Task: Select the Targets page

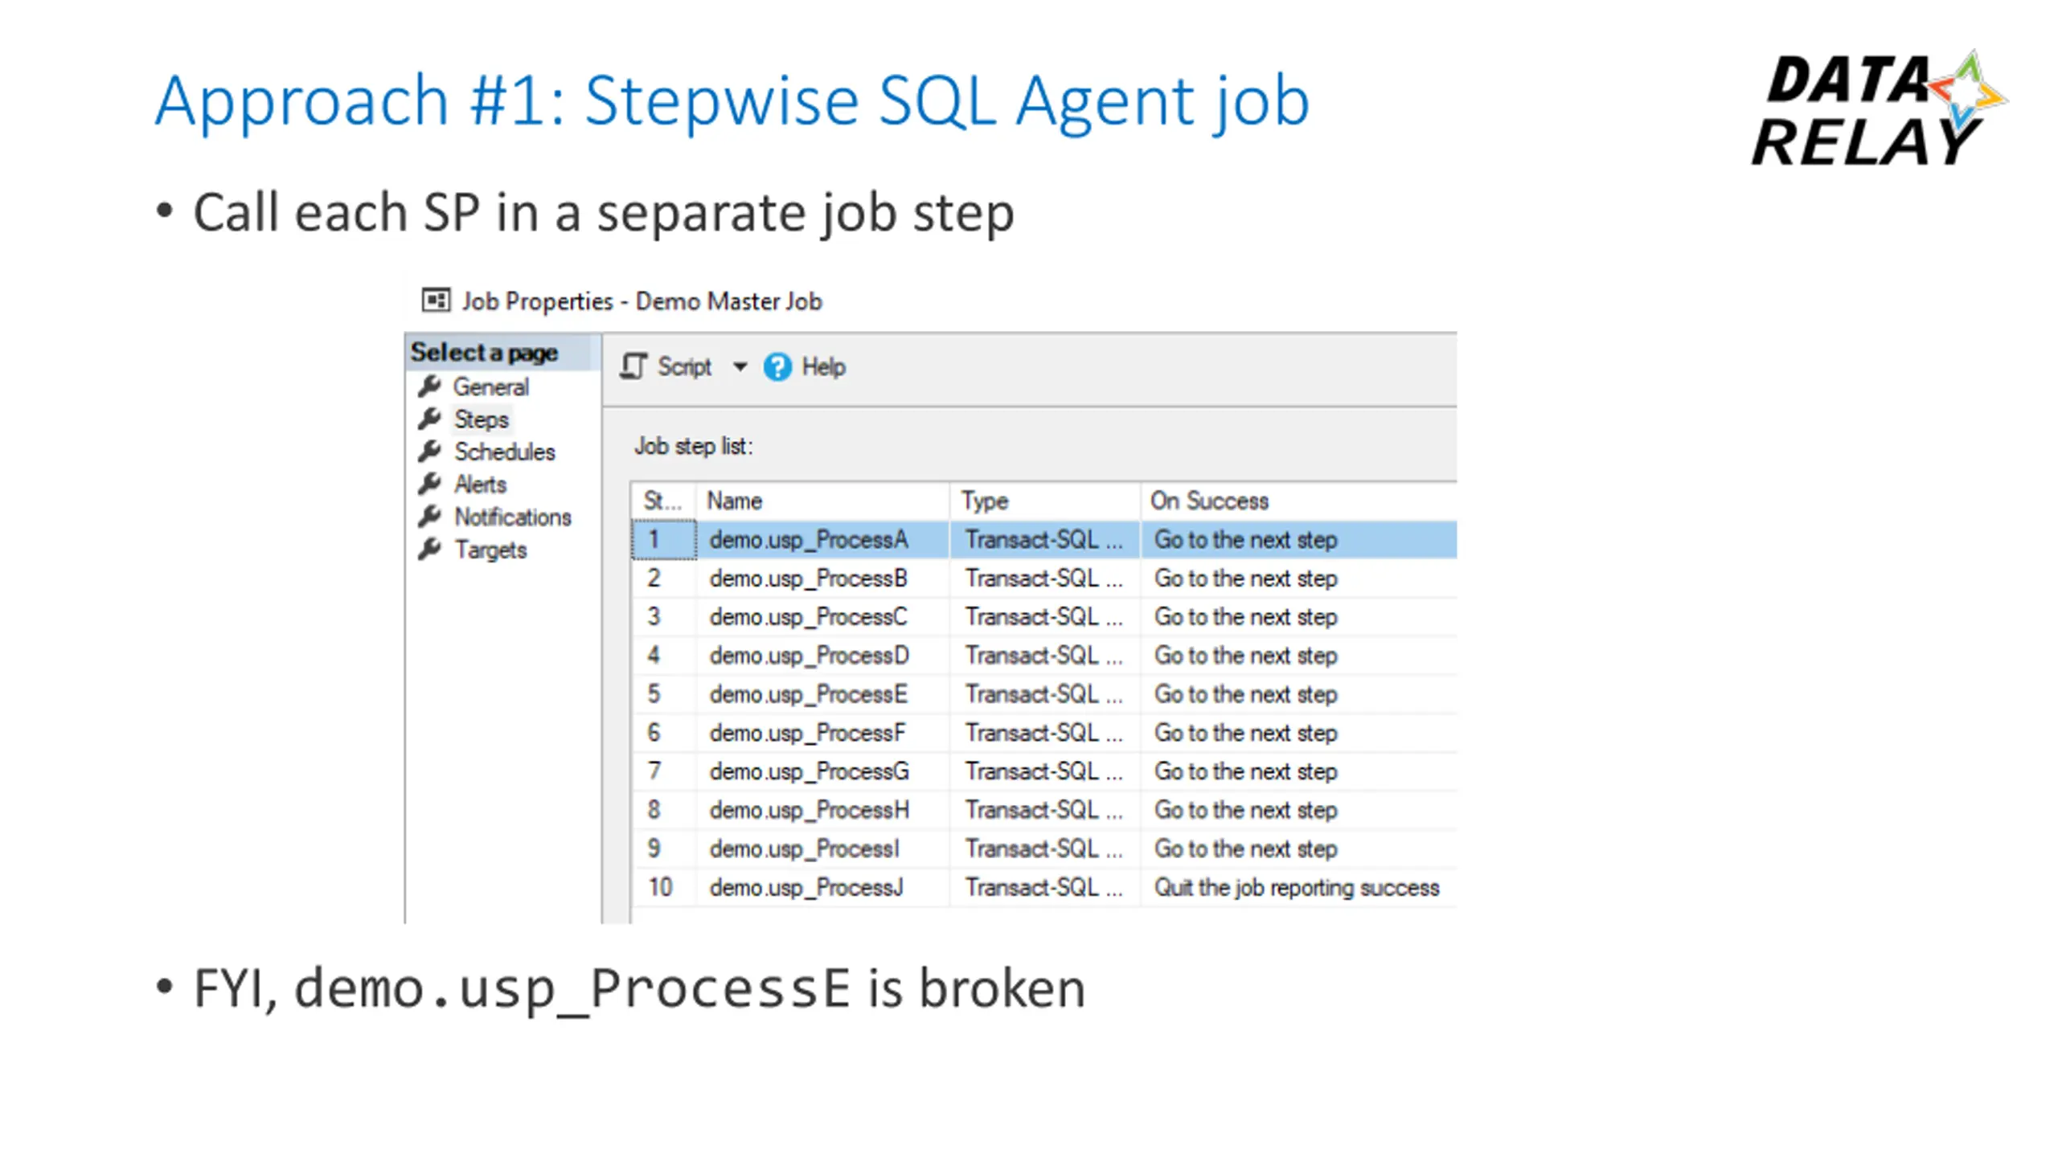Action: click(x=490, y=550)
